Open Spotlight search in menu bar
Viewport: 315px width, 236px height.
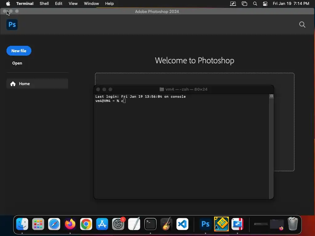click(x=255, y=4)
